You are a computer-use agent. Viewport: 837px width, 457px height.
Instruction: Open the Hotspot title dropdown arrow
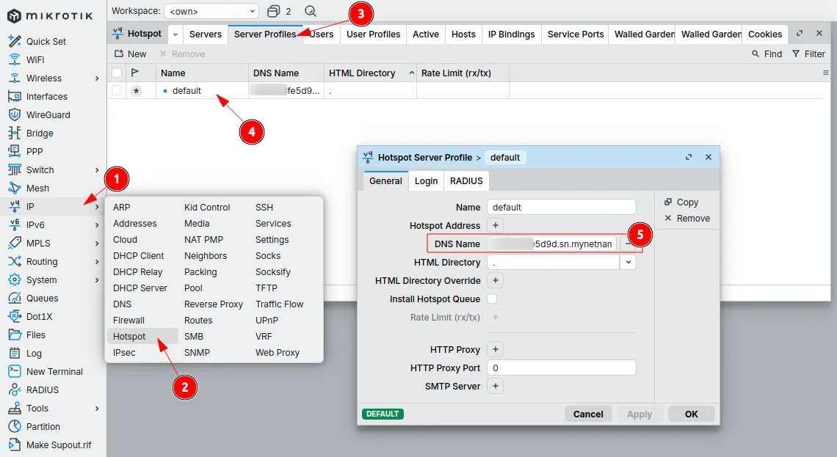pyautogui.click(x=175, y=34)
